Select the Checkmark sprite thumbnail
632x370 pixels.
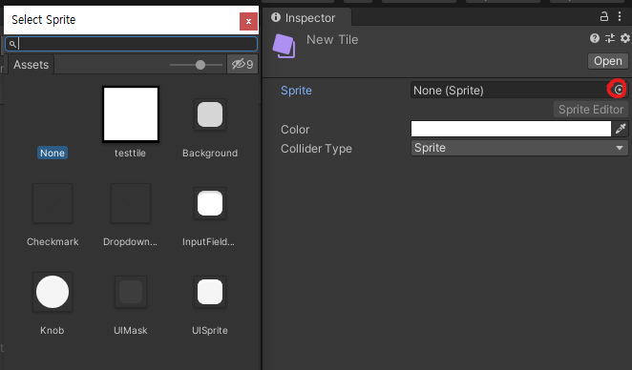click(x=53, y=203)
